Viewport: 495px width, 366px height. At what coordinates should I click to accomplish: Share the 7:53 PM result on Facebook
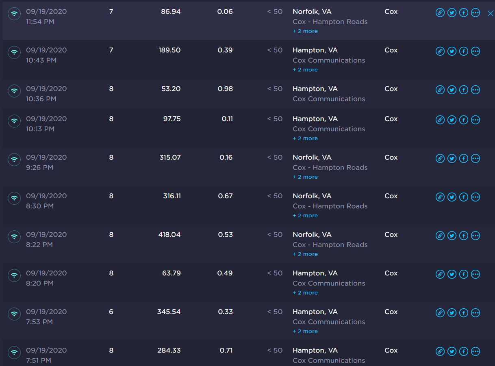point(464,313)
